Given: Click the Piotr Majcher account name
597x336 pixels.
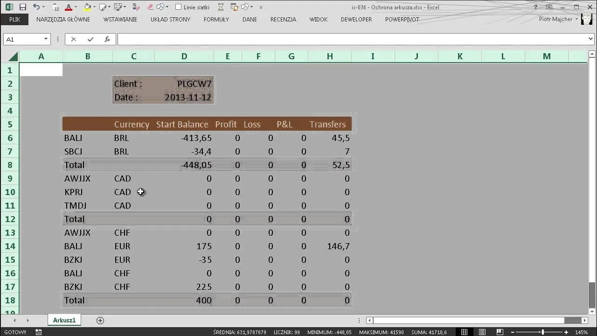Looking at the screenshot, I should 555,19.
